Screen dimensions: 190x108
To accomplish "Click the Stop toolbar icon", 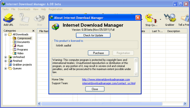I will coord(39,19).
